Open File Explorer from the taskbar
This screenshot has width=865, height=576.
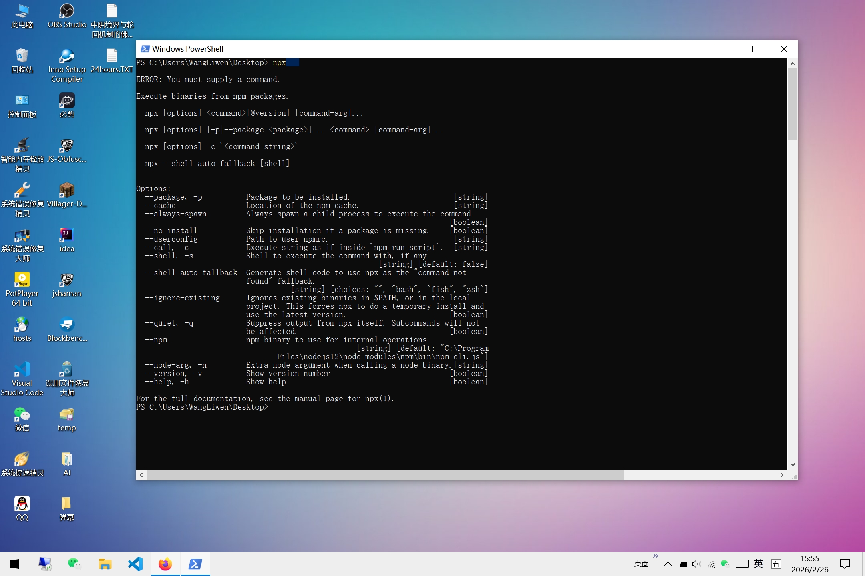coord(105,564)
